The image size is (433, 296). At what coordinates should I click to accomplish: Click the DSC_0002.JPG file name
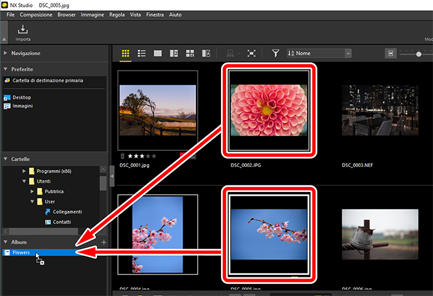[x=246, y=165]
